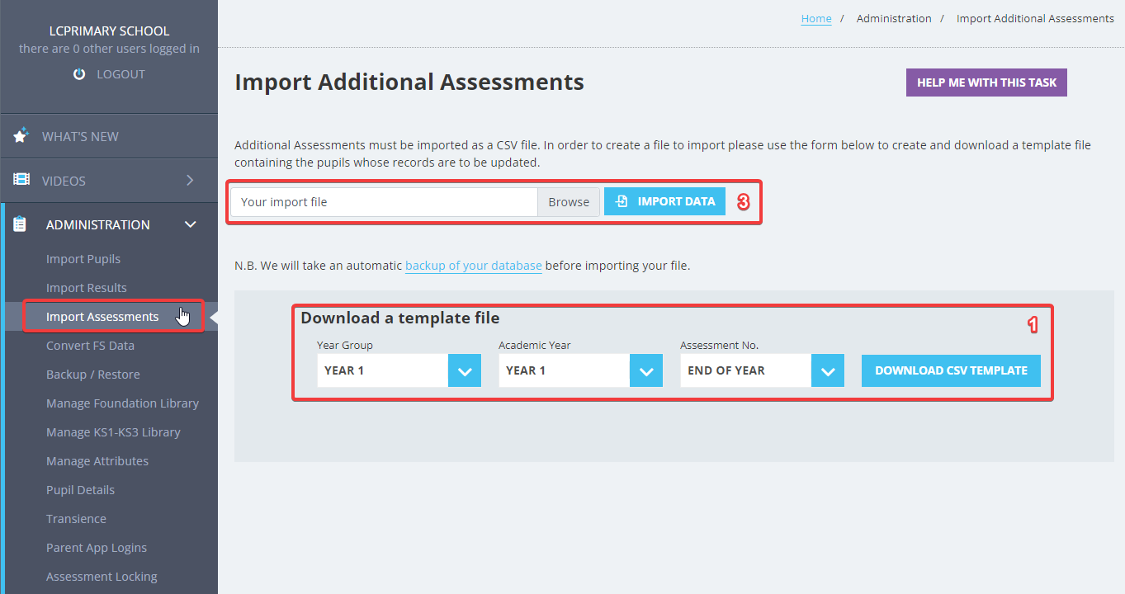
Task: Follow the backup of your database link
Action: [x=474, y=266]
